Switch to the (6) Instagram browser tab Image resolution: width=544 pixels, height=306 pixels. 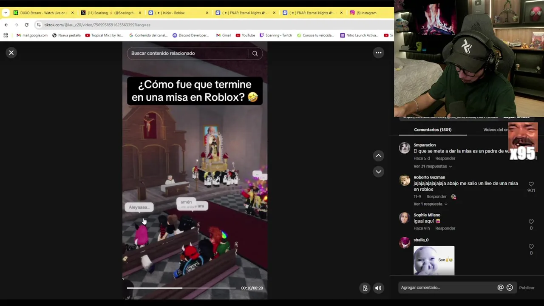[x=369, y=13]
